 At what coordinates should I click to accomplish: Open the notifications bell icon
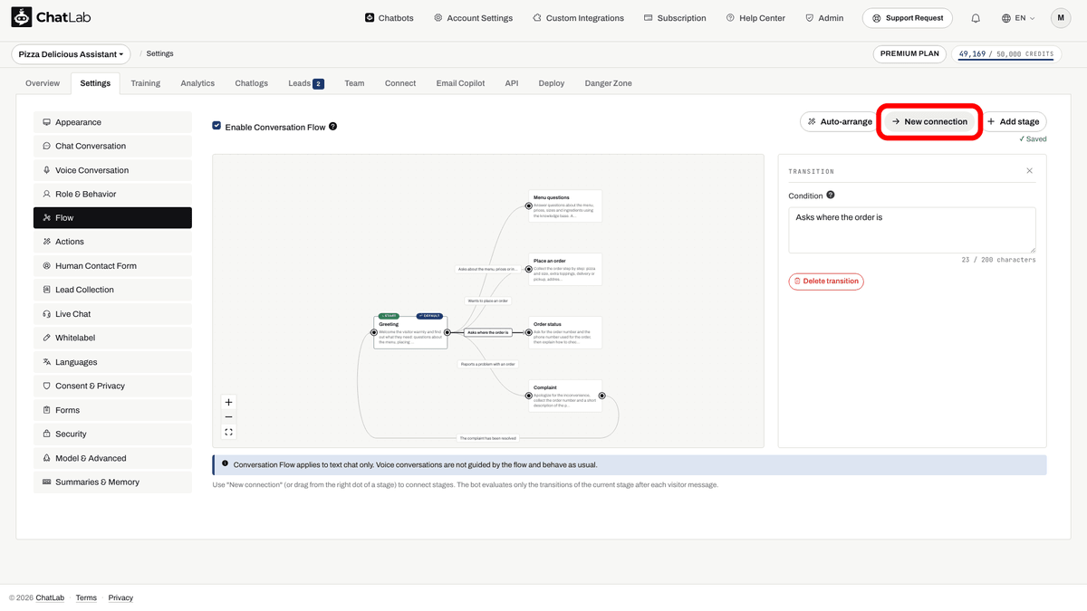click(976, 18)
